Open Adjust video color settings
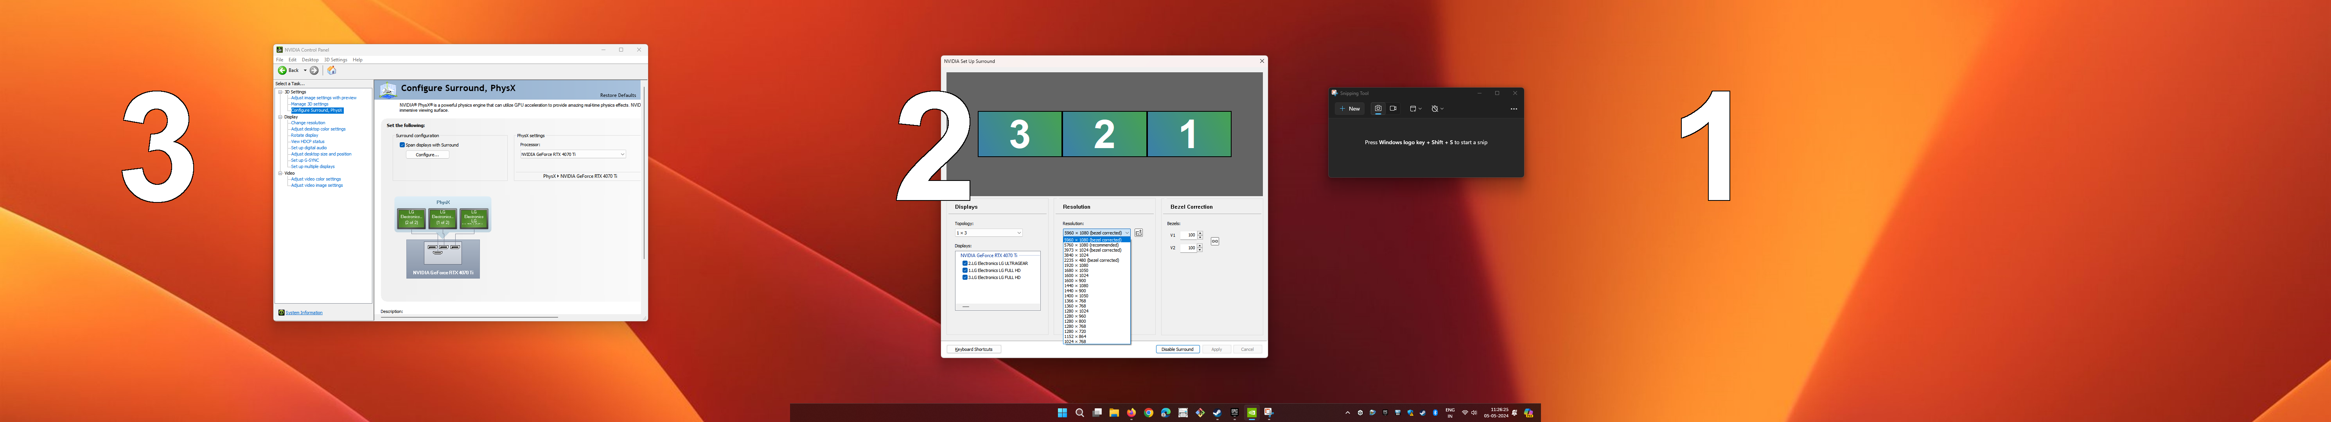The height and width of the screenshot is (422, 2331). point(316,179)
